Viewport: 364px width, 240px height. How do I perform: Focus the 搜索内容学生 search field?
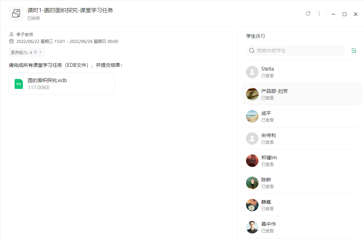coord(295,51)
